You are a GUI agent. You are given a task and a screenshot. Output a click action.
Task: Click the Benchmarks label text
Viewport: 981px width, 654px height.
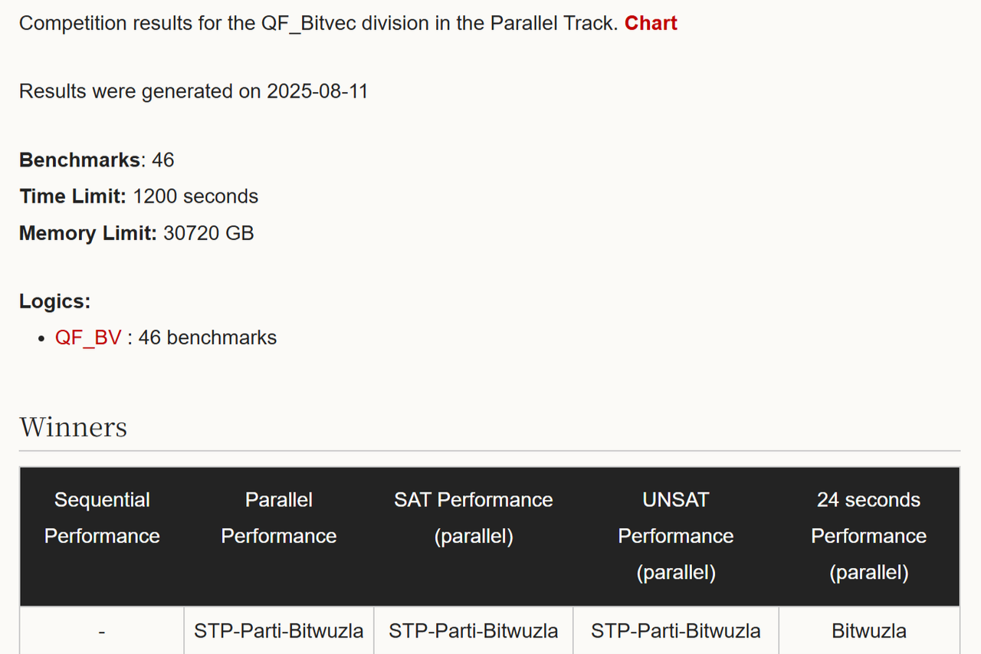coord(80,160)
